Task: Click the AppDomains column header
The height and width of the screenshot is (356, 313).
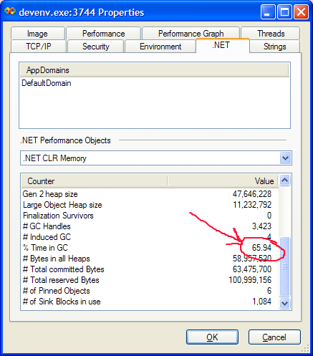Action: [154, 70]
